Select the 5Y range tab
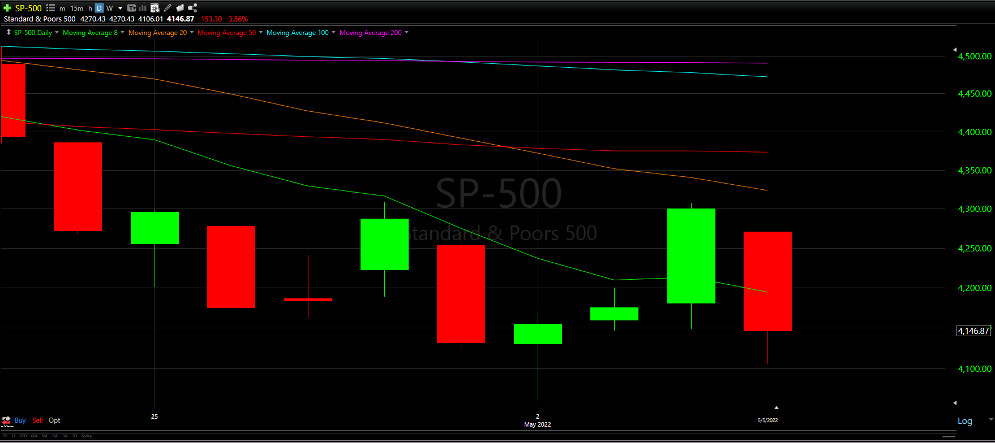The height and width of the screenshot is (443, 995). coord(5,436)
